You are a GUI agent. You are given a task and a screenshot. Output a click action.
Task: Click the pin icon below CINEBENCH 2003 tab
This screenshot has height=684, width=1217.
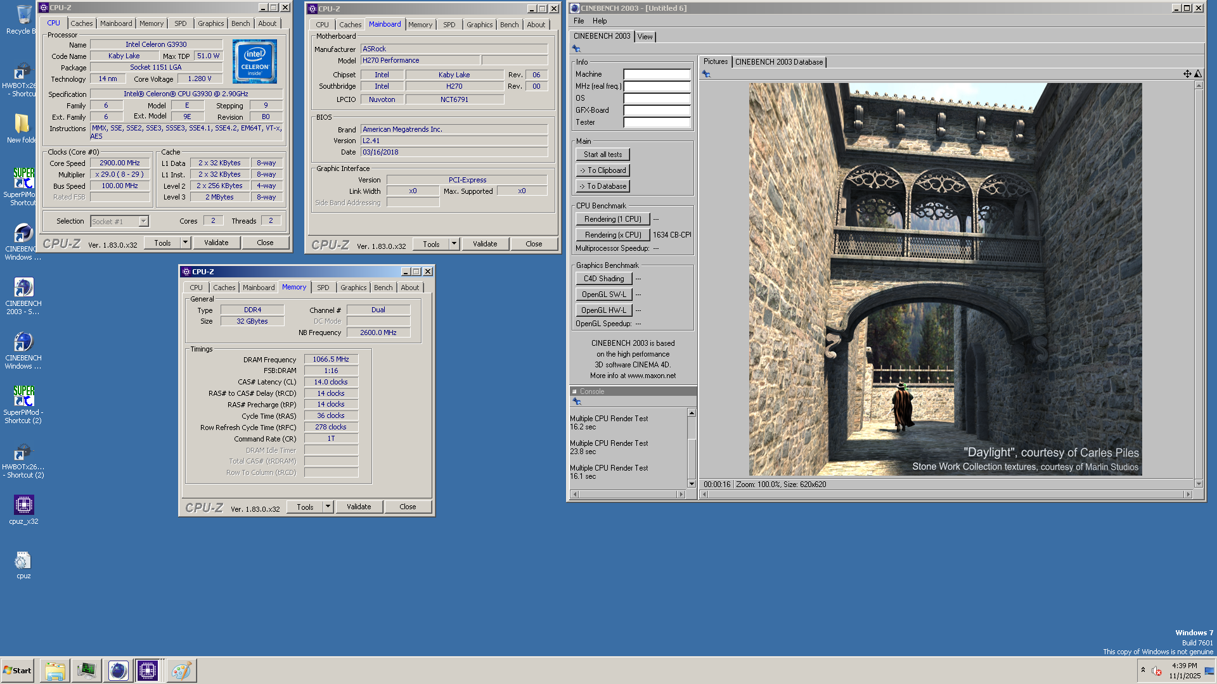click(576, 49)
